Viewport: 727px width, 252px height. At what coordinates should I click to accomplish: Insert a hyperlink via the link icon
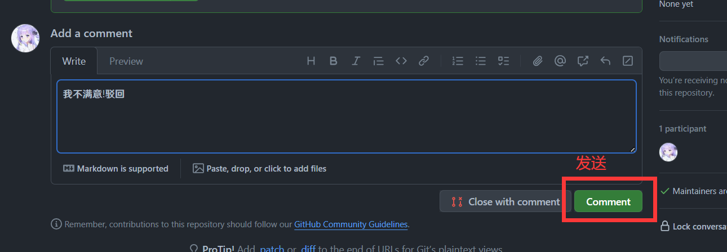424,61
